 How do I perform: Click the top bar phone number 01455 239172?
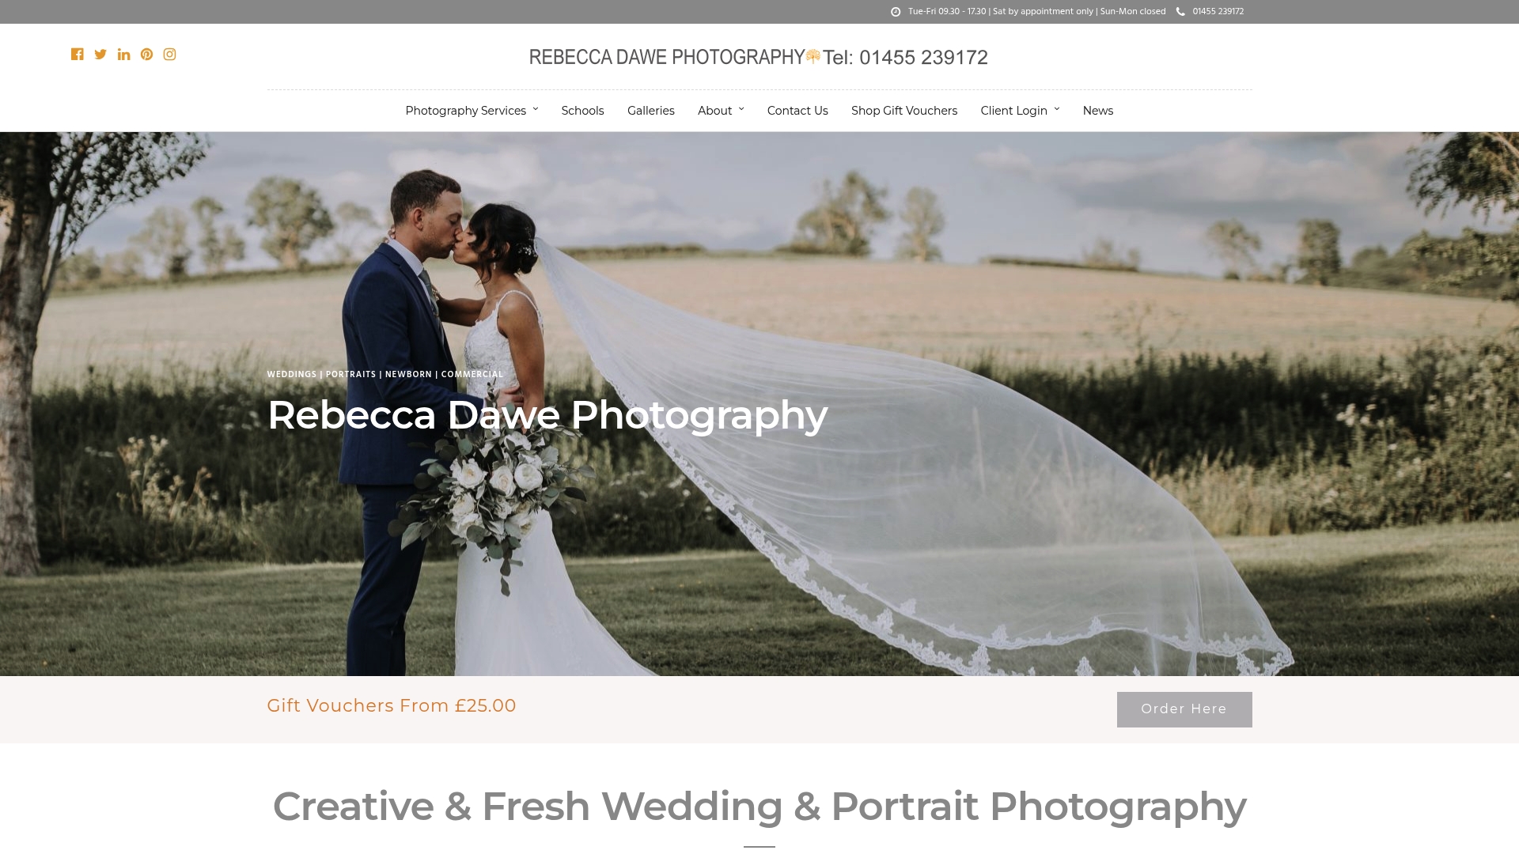(x=1218, y=12)
